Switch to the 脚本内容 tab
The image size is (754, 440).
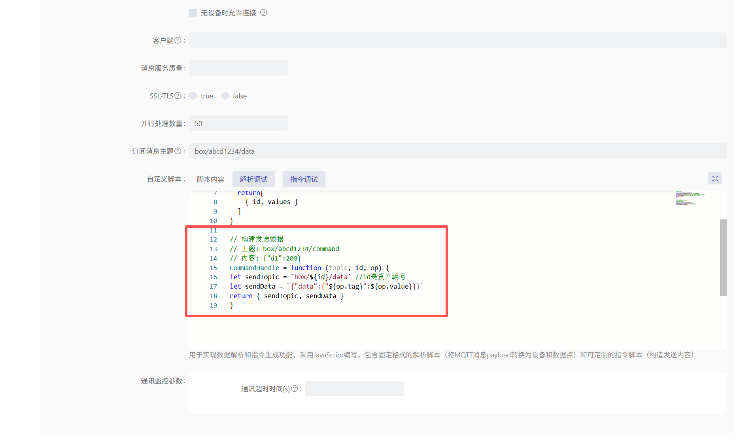pyautogui.click(x=210, y=179)
